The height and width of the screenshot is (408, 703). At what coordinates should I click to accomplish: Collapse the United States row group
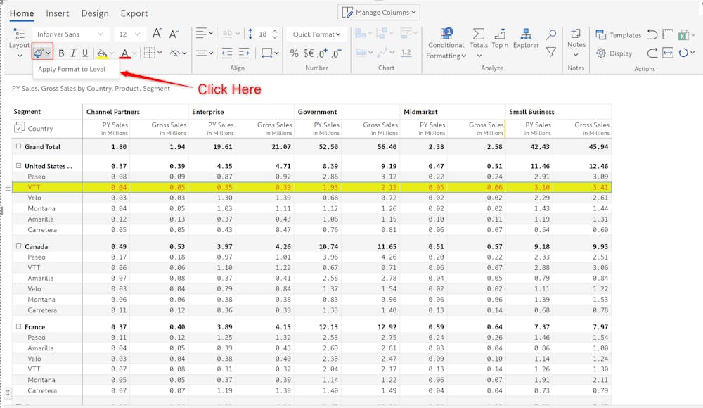[18, 166]
